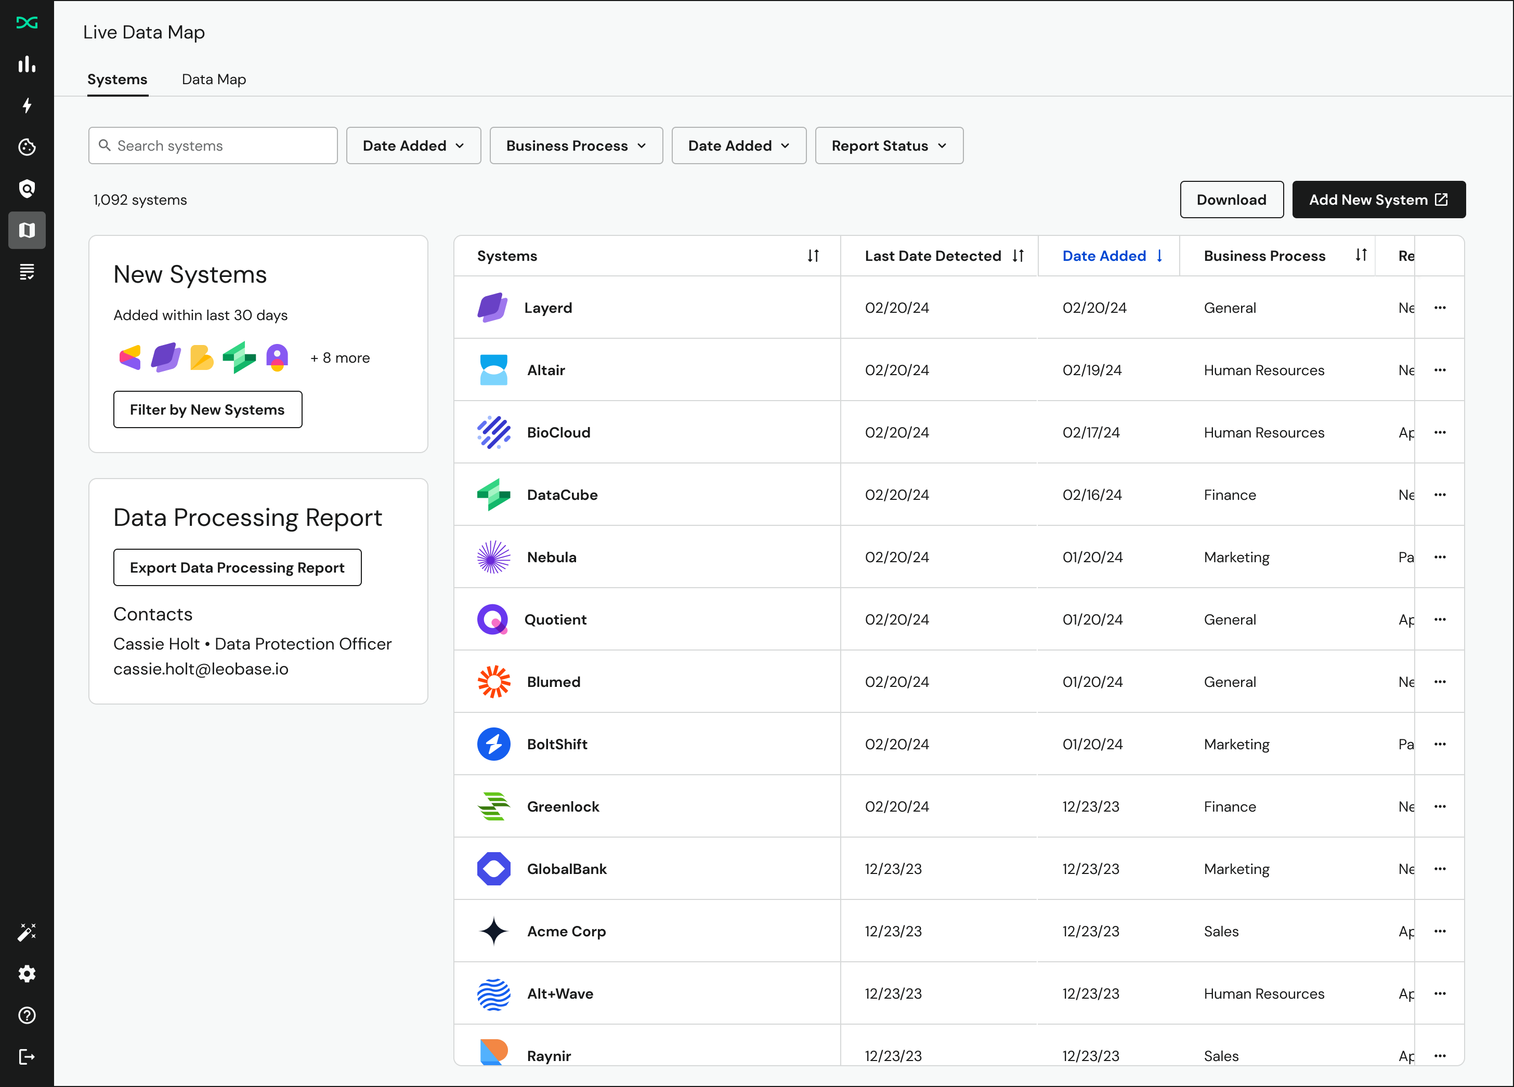1514x1087 pixels.
Task: Toggle sort on Last Date Detected column
Action: coord(1017,256)
